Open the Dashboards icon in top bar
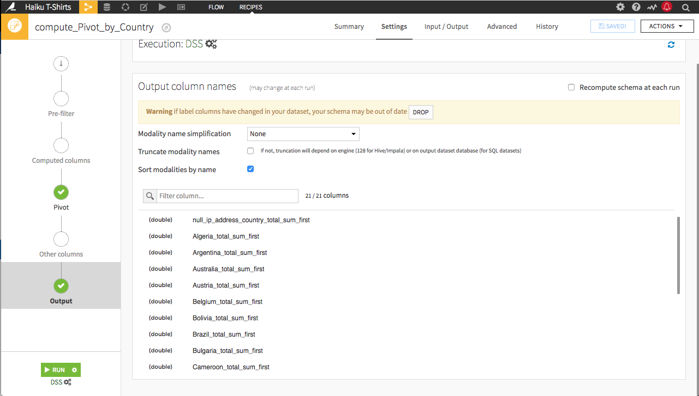The width and height of the screenshot is (699, 396). [181, 7]
